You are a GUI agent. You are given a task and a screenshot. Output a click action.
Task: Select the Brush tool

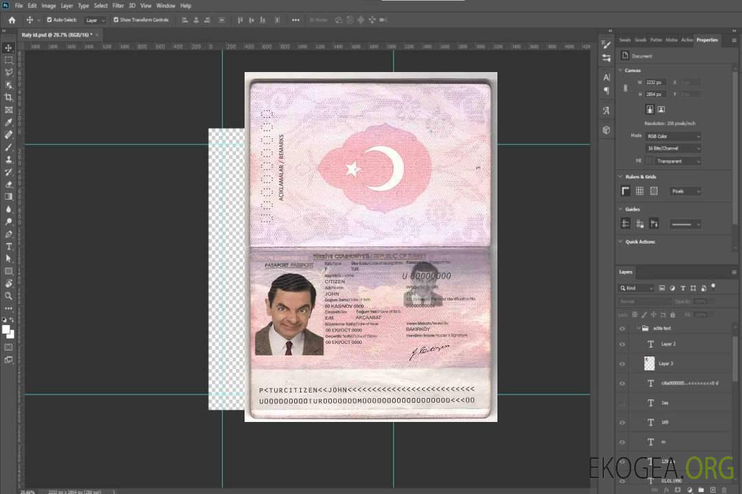8,147
